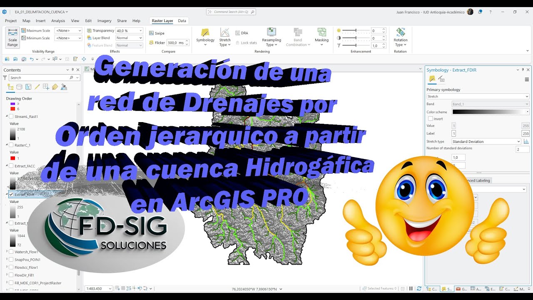Screen dimensions: 533x300
Task: Open the Help ribbon tab
Action: click(136, 21)
